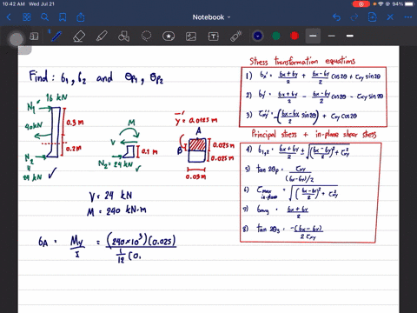This screenshot has width=417, height=313.
Task: Select the Pen tool
Action: click(x=56, y=37)
